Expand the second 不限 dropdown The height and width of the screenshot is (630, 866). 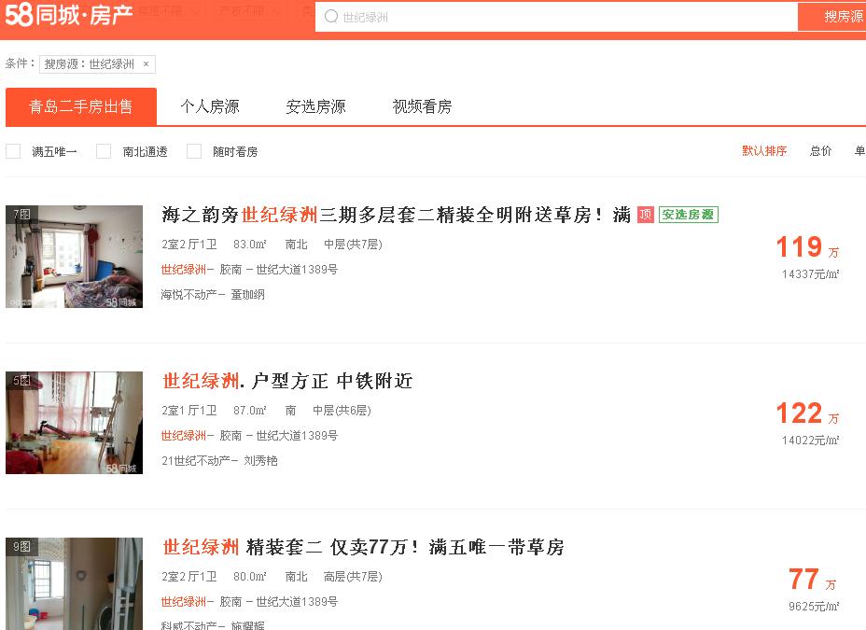(247, 11)
